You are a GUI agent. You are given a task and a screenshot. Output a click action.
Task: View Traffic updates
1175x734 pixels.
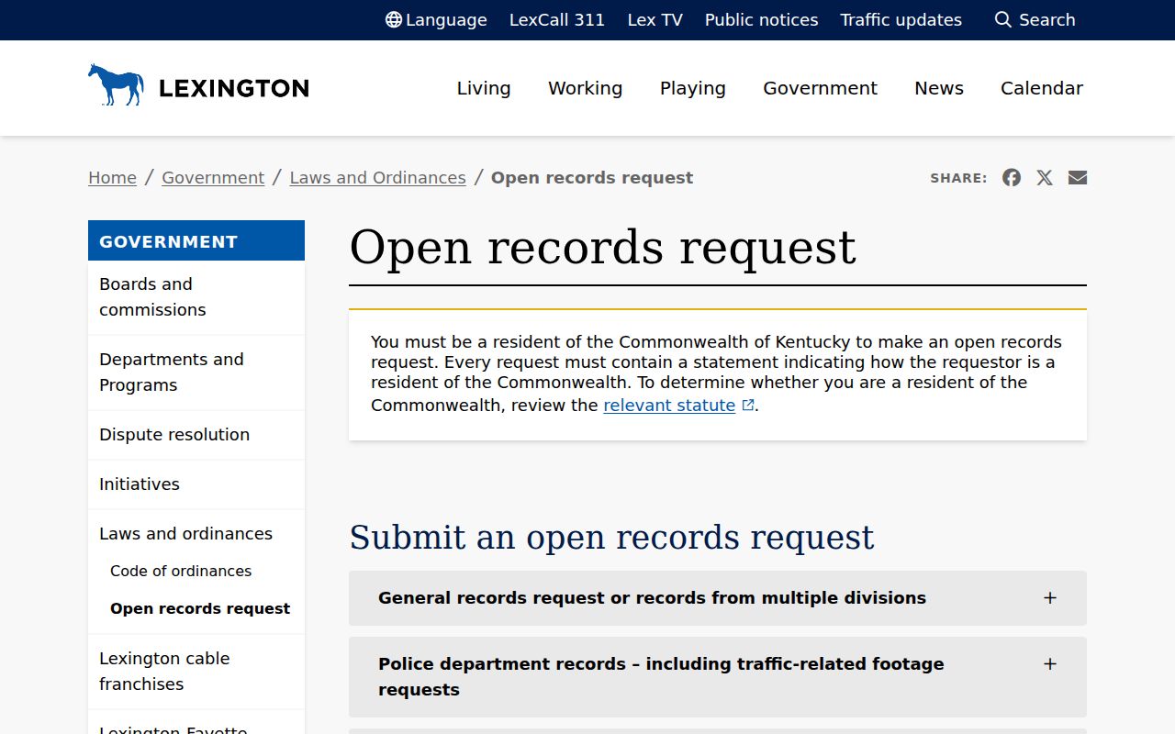click(901, 20)
